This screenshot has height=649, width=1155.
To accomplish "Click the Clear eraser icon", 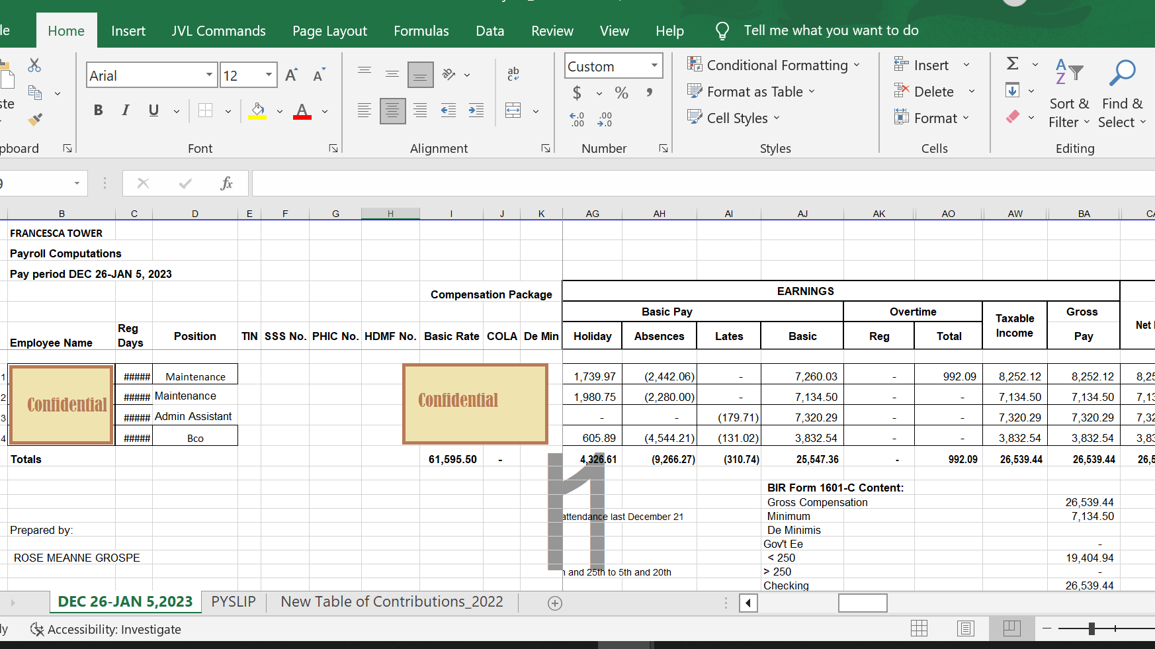I will coord(1013,117).
